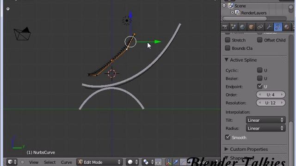Open the Edit Mode selector dropdown
Viewport: 296px width, 166px height.
(x=99, y=162)
